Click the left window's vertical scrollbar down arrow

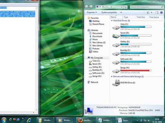36,110
